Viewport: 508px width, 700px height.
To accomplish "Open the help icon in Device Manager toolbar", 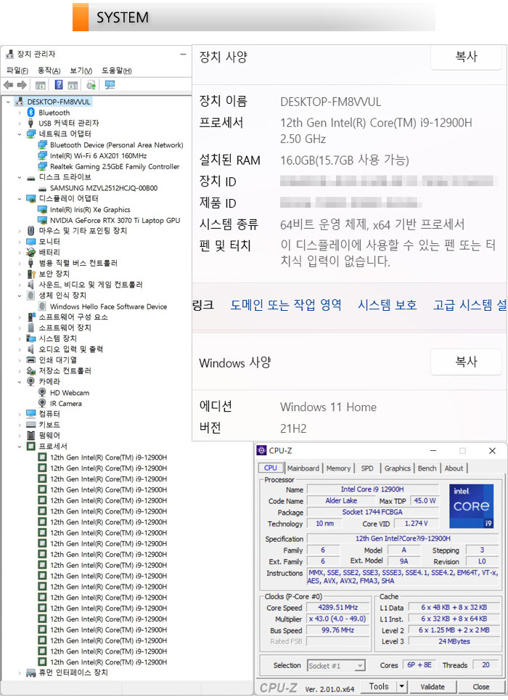I will [59, 85].
